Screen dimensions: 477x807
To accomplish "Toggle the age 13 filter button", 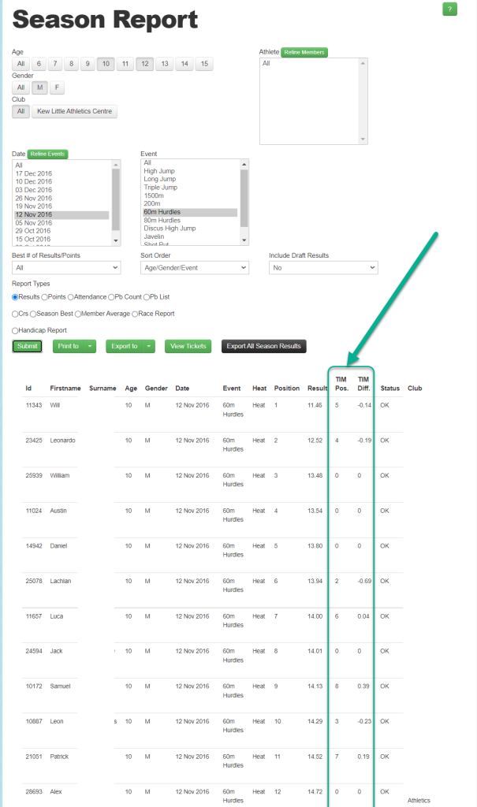I will (x=164, y=64).
